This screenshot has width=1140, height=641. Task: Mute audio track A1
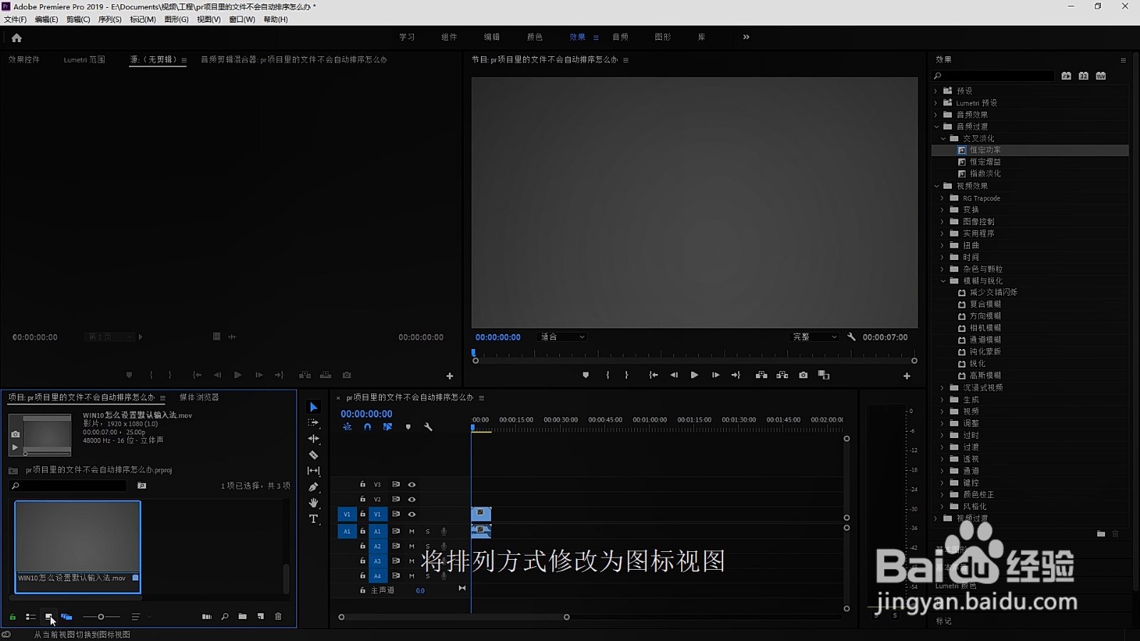click(412, 531)
